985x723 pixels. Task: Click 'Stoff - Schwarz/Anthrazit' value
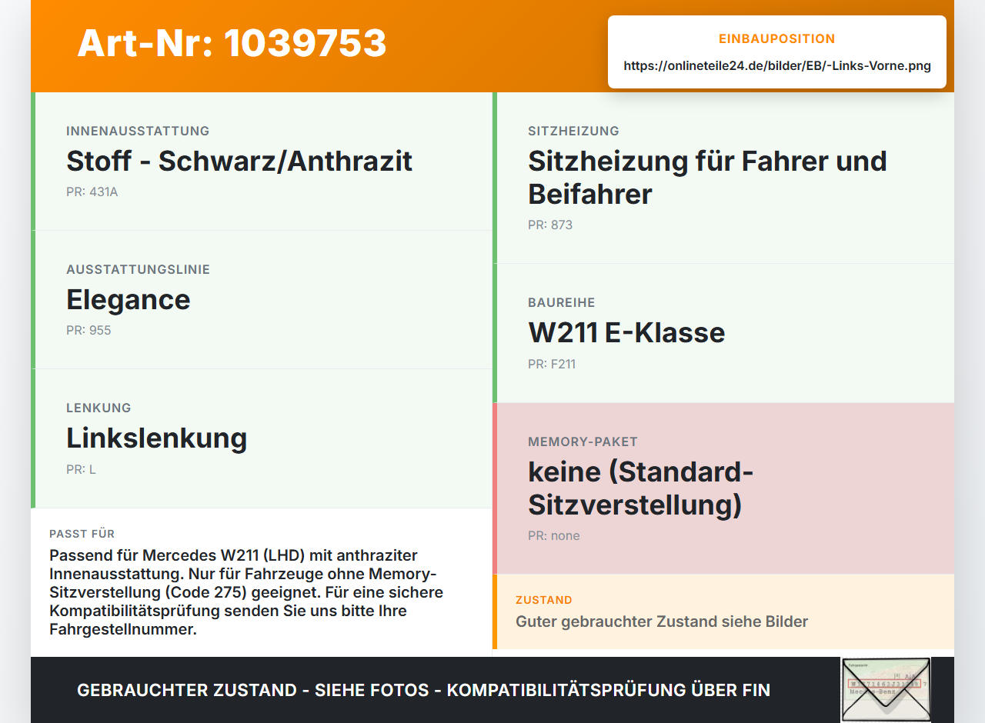239,162
